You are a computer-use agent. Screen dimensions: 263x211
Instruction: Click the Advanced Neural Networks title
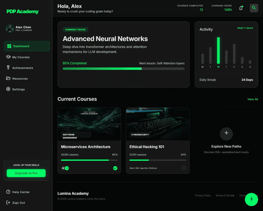105,39
